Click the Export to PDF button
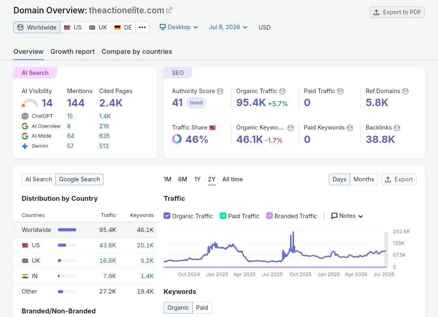Image resolution: width=438 pixels, height=317 pixels. [397, 12]
